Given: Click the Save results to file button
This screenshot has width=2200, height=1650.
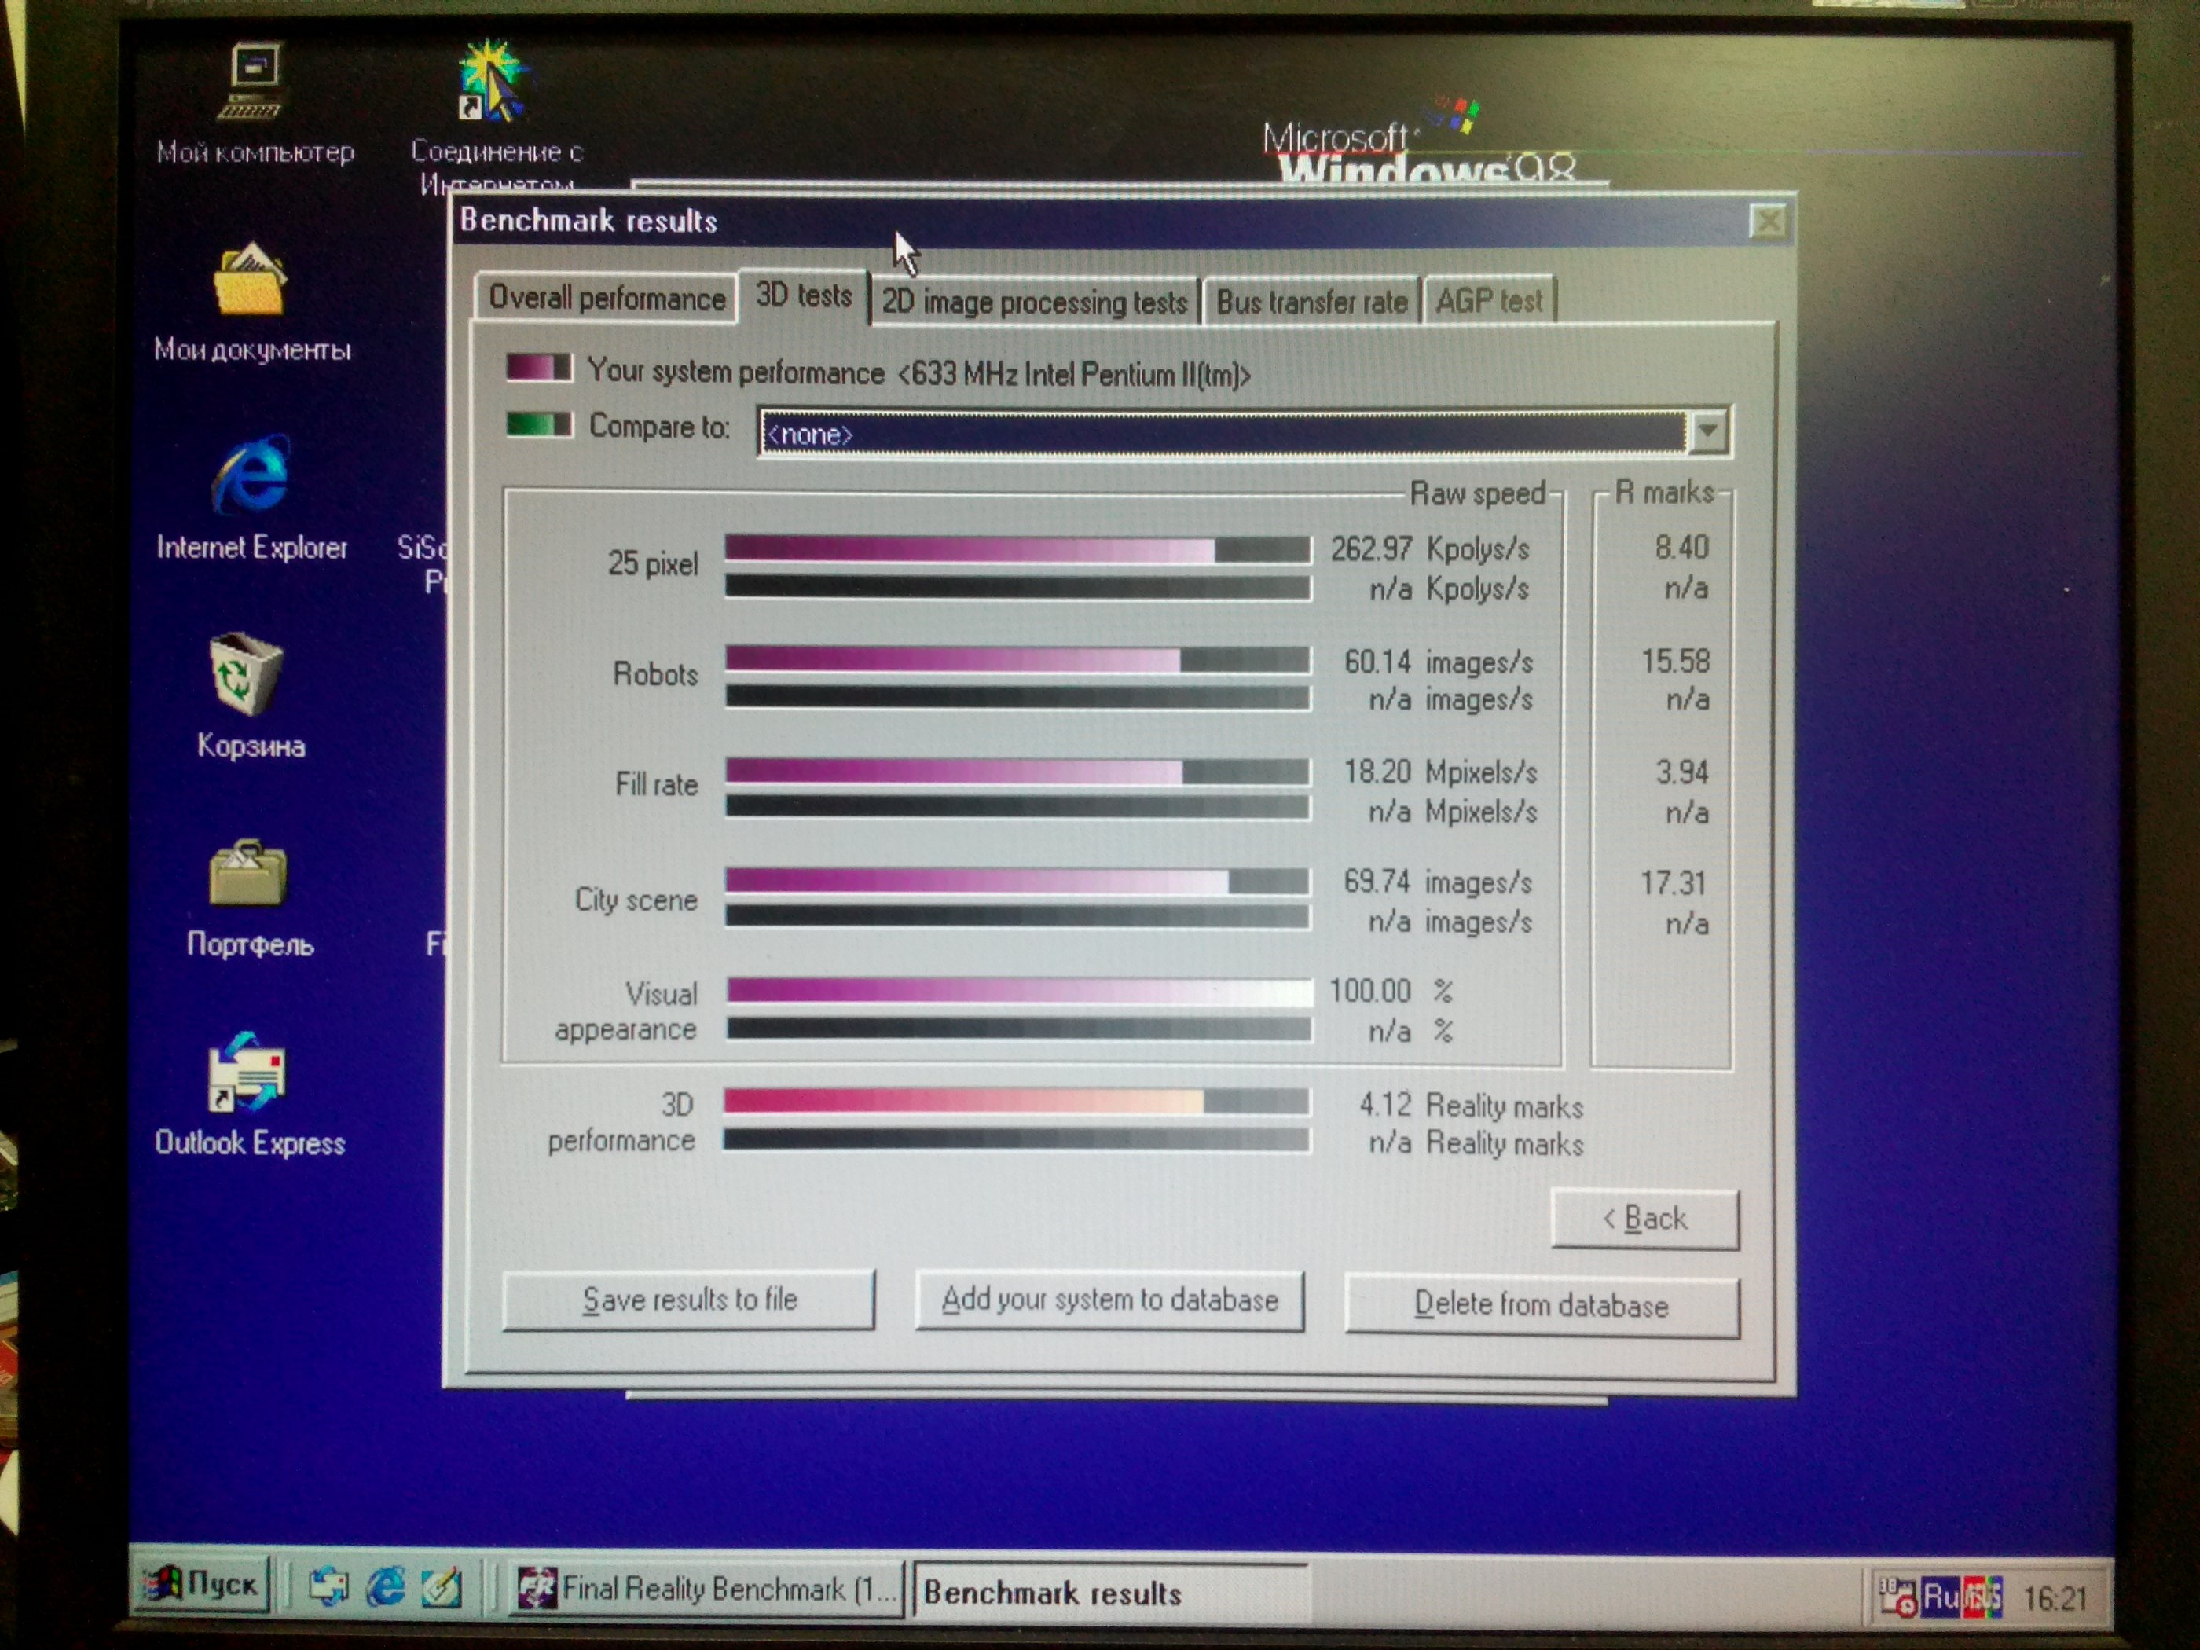Looking at the screenshot, I should coord(689,1299).
